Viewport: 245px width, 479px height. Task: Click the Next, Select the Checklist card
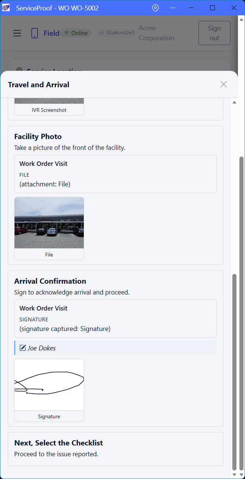115,449
